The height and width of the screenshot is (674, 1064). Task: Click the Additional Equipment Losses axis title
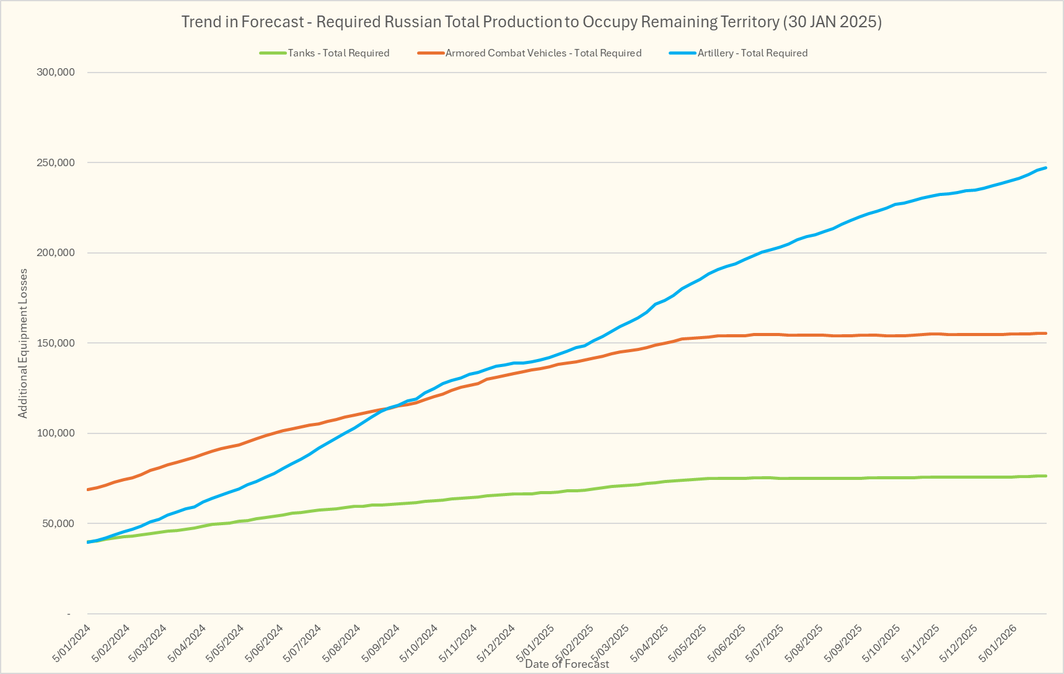(23, 343)
